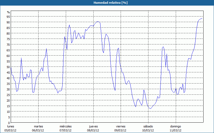214x133 pixels.
Task: Click the y-axis value '55'
Action: [8, 61]
